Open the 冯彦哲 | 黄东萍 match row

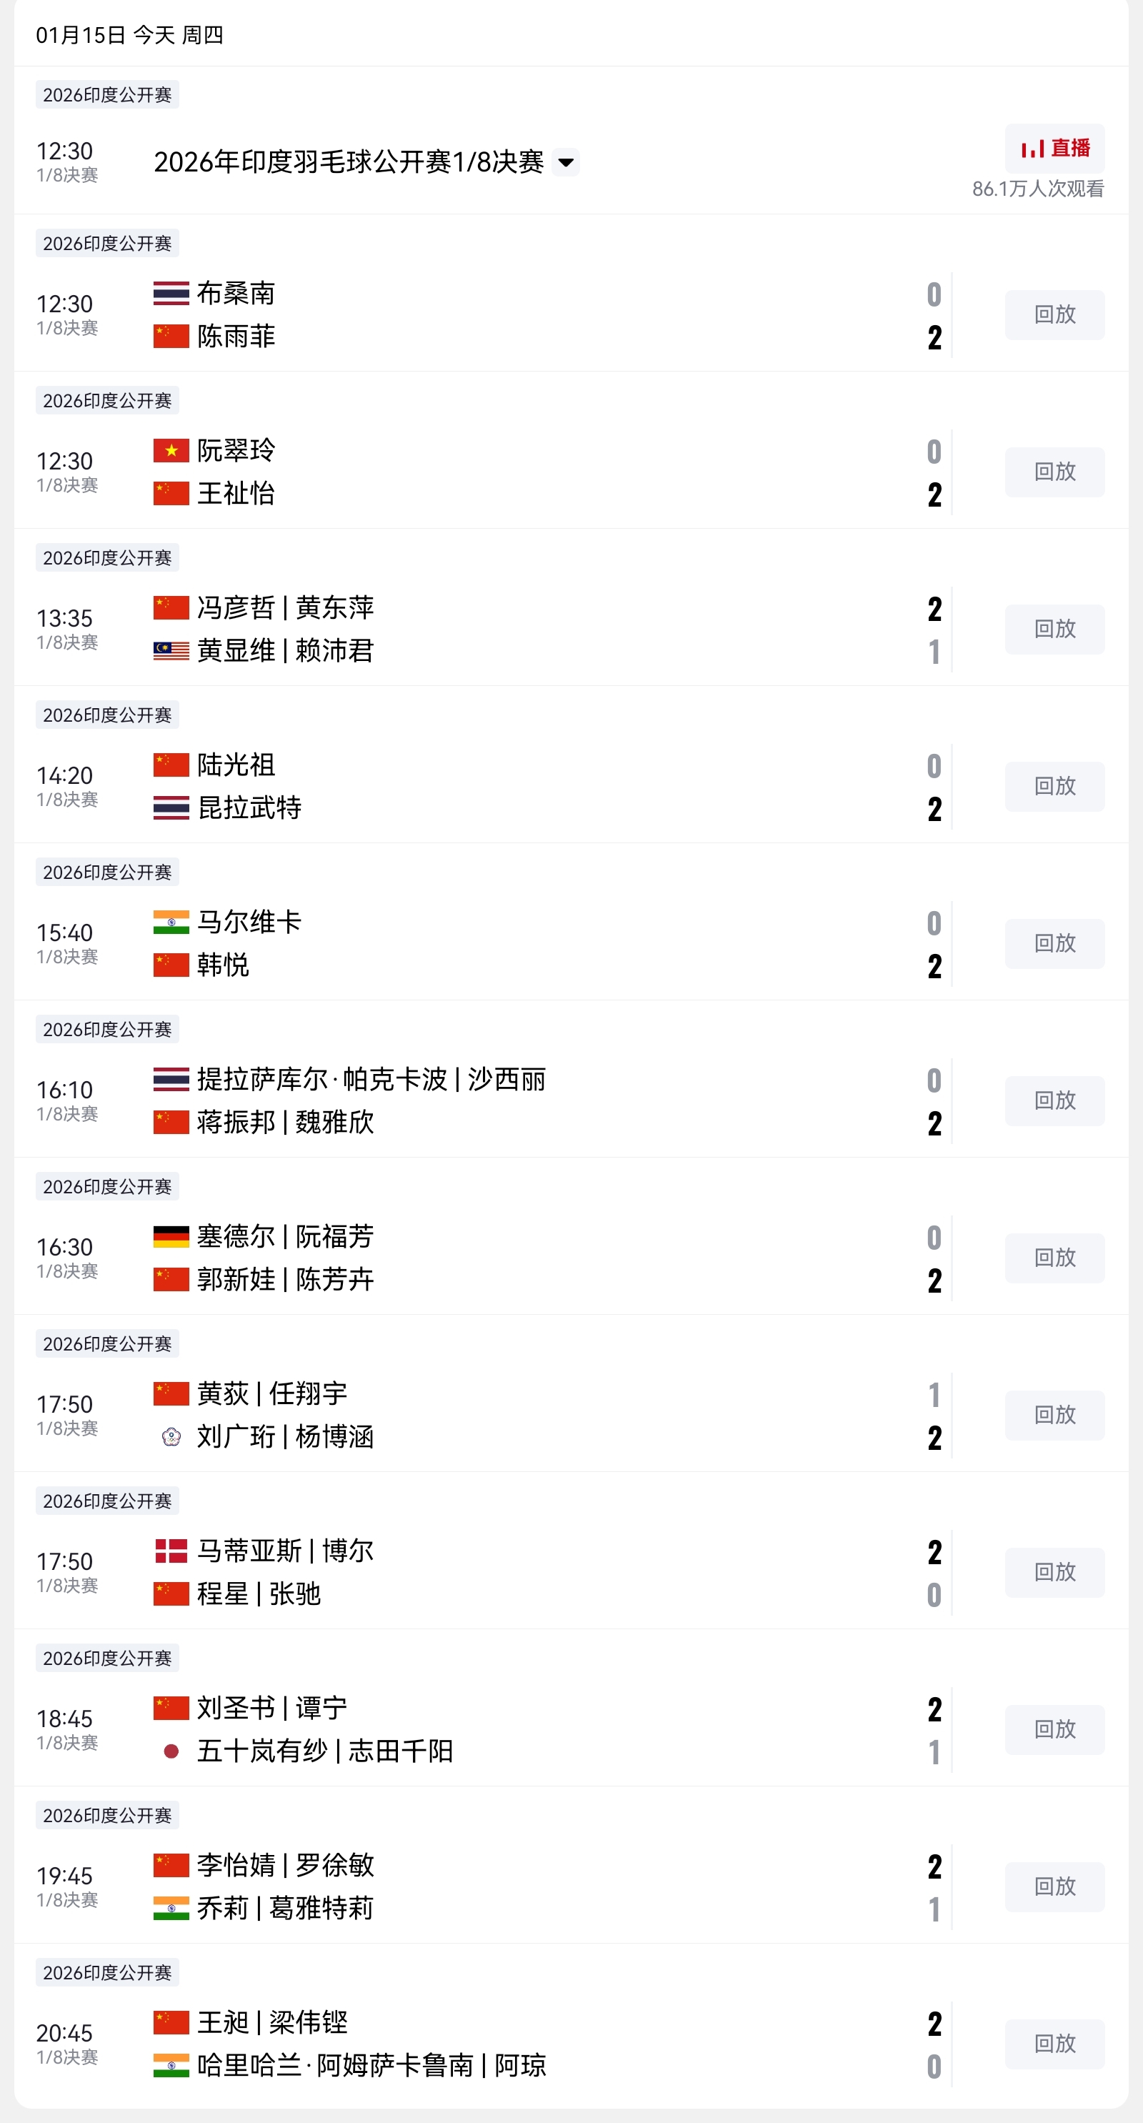point(285,608)
